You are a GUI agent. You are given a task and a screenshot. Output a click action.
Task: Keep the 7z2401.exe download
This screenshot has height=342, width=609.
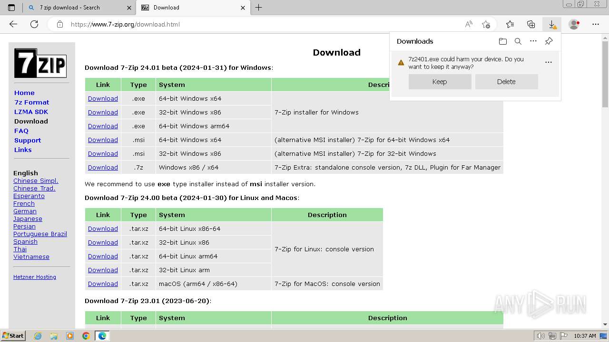pyautogui.click(x=440, y=82)
